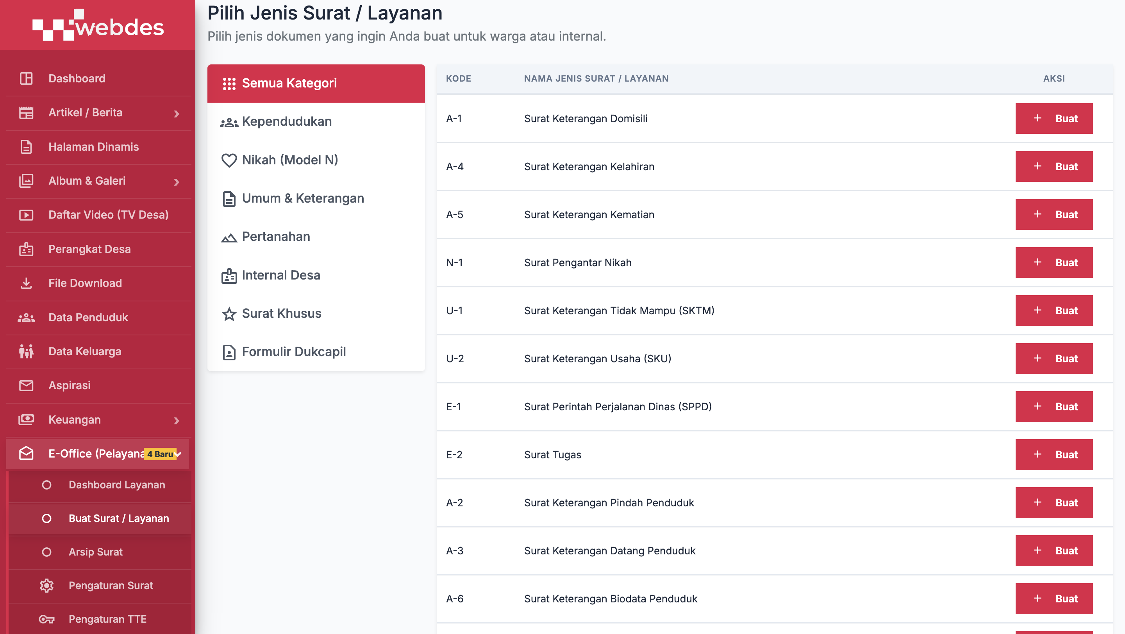1125x634 pixels.
Task: Click the Internal Desa badge icon
Action: pyautogui.click(x=229, y=276)
